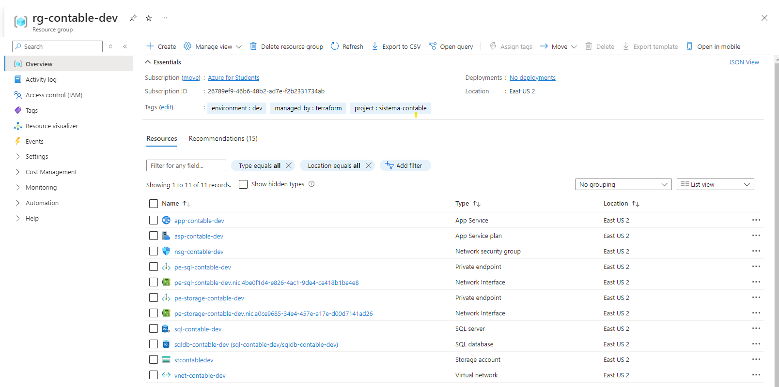779x387 pixels.
Task: Check the select-all resources checkbox
Action: click(x=154, y=204)
